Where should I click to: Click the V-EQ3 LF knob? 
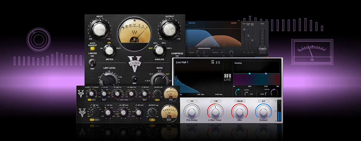pos(108,112)
